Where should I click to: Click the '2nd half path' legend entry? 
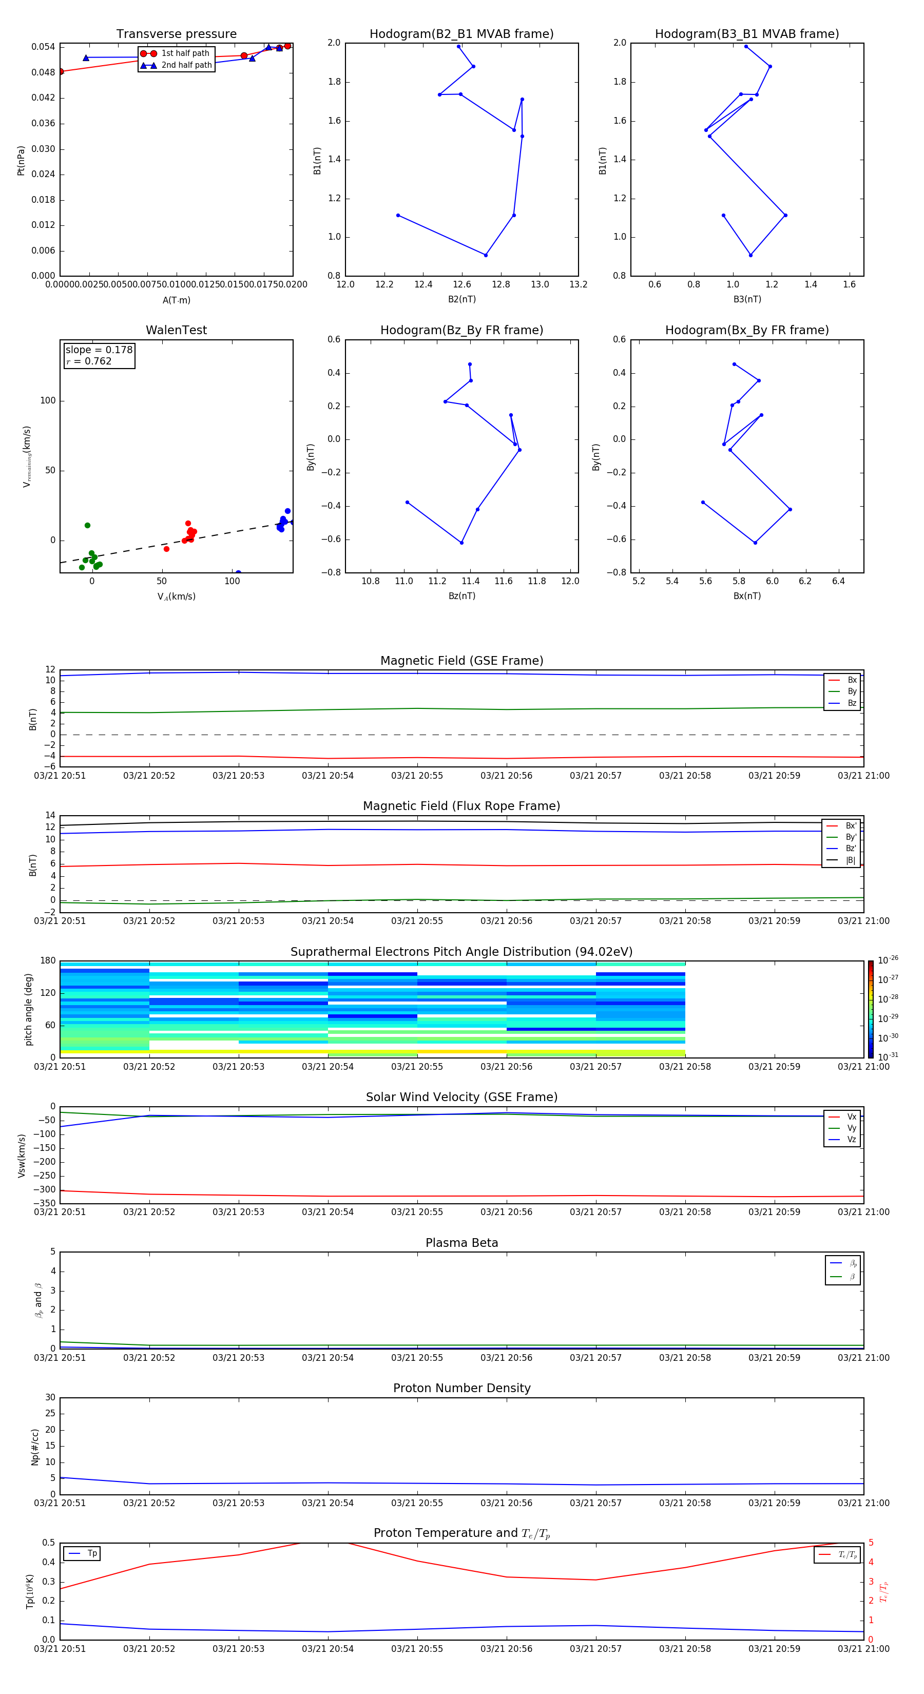click(x=176, y=65)
